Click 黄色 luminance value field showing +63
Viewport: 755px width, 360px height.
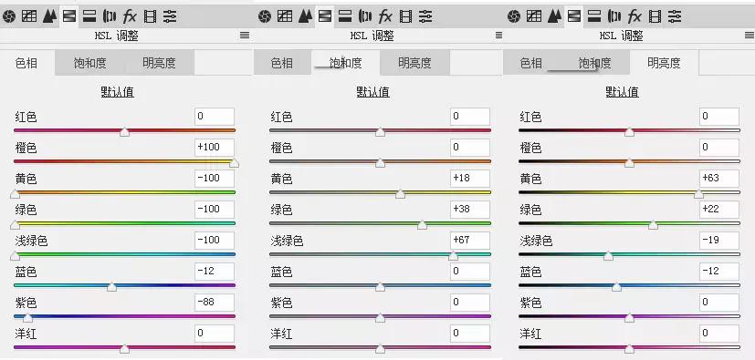click(x=719, y=179)
